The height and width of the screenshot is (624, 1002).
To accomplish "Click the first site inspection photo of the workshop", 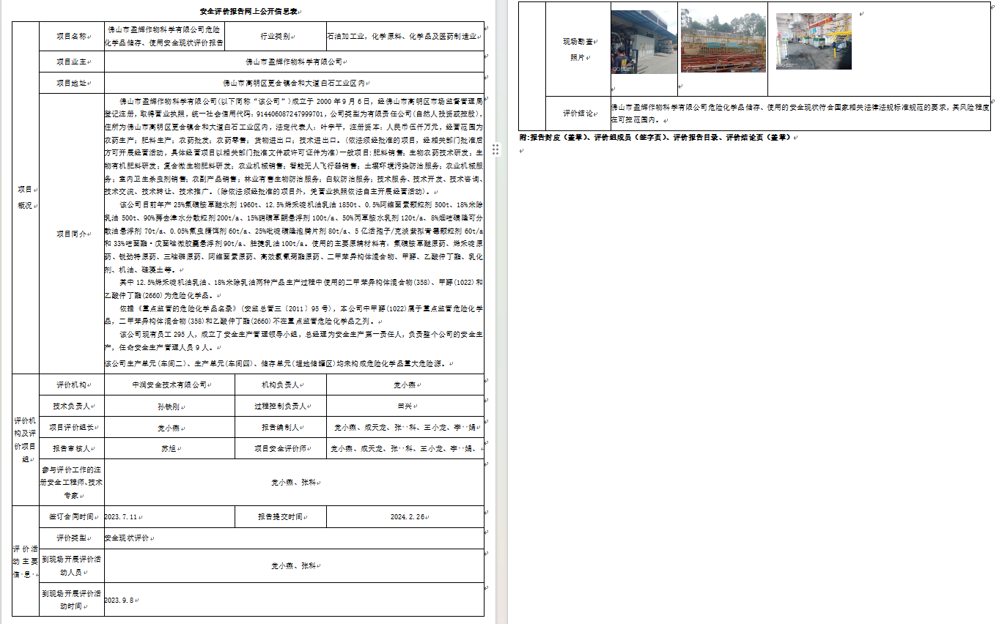I will 644,41.
